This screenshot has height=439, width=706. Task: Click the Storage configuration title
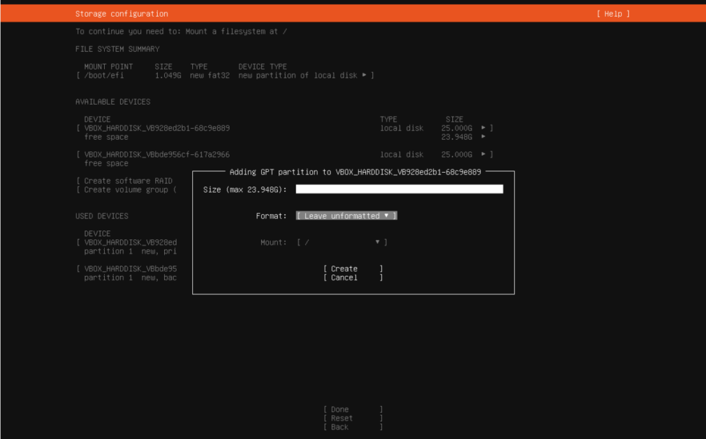121,14
